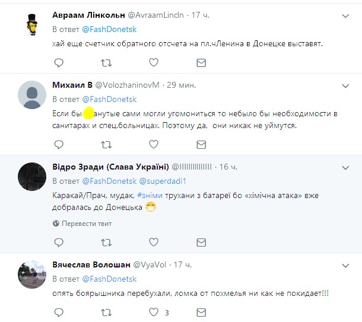The width and height of the screenshot is (362, 322).
Task: Open the 29 мин. timestamp on Михаил В's tweet
Action: [x=181, y=85]
